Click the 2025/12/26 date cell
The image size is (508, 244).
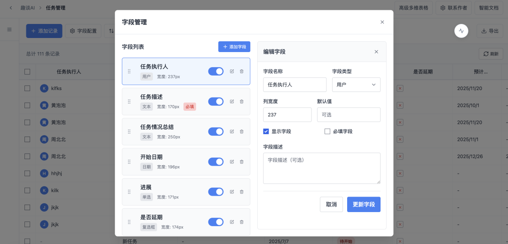470,156
